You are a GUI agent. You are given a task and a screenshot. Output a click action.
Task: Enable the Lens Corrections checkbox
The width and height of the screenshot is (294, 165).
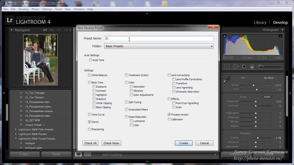[169, 75]
